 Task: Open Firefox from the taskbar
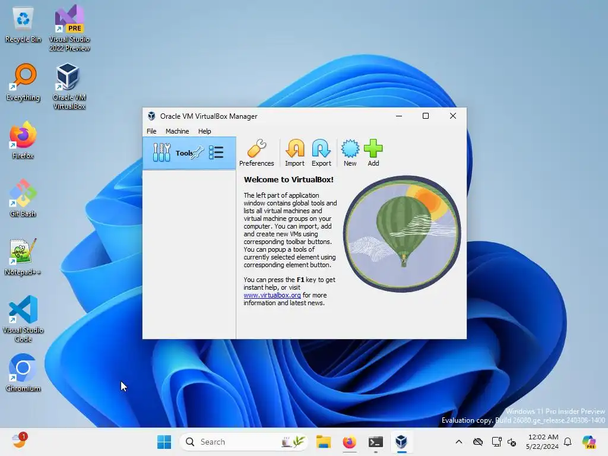pos(349,442)
